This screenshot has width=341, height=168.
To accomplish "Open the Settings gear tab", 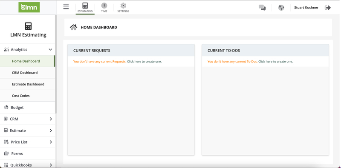I will pos(123,8).
